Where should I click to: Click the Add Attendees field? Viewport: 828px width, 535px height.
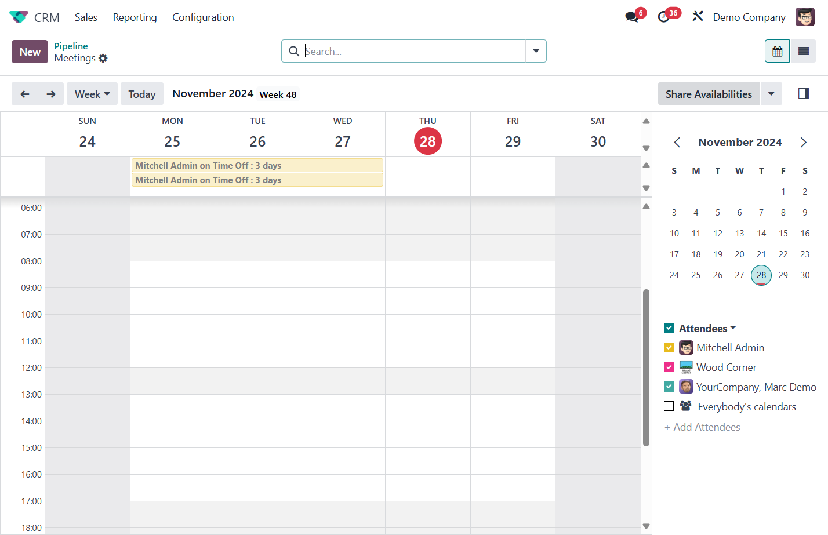tap(740, 427)
